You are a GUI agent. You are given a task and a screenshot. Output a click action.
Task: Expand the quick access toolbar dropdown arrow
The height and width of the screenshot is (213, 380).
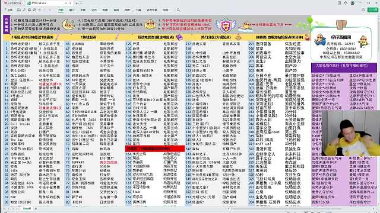point(50,10)
